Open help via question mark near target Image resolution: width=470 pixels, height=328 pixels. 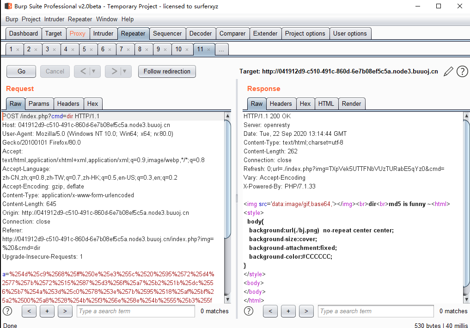[x=462, y=71]
